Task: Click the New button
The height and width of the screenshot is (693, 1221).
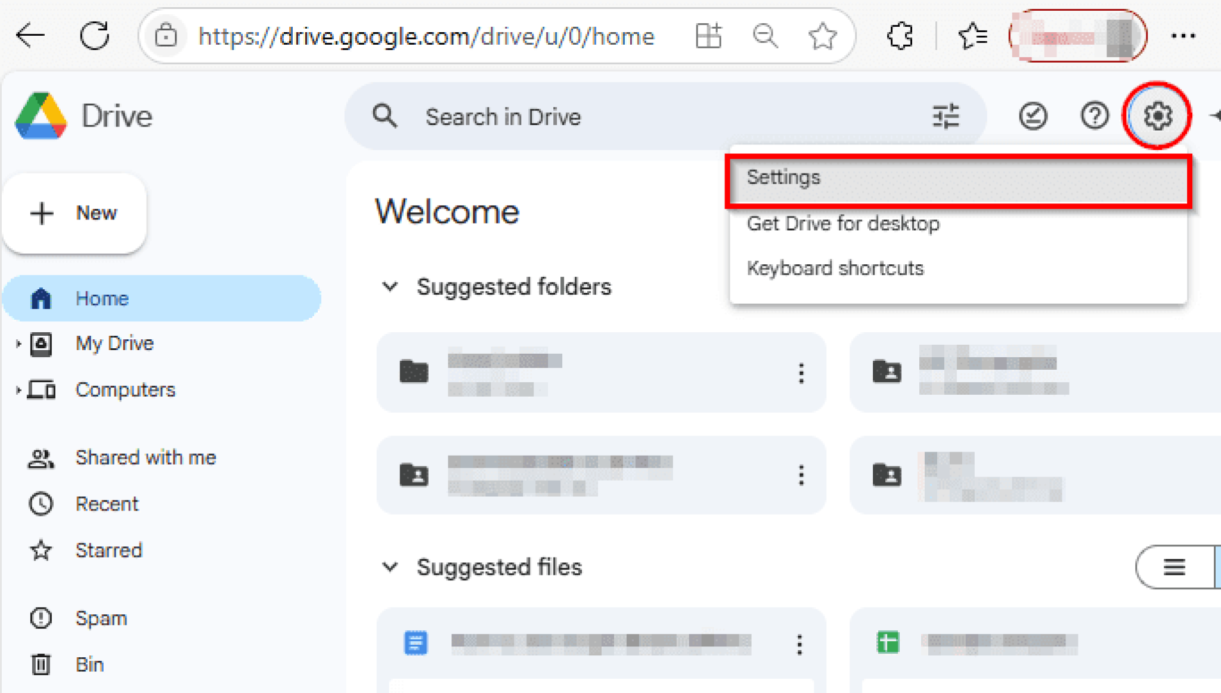Action: [x=75, y=213]
